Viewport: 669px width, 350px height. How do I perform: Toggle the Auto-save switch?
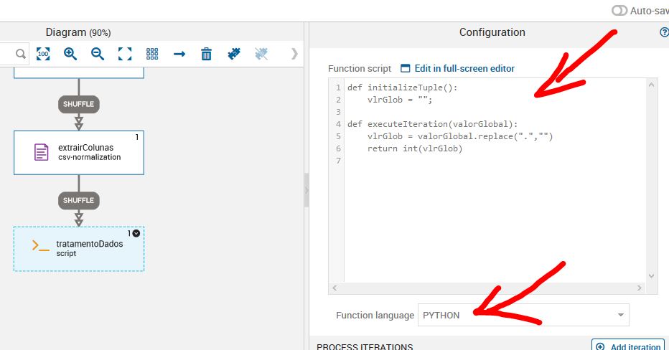619,11
